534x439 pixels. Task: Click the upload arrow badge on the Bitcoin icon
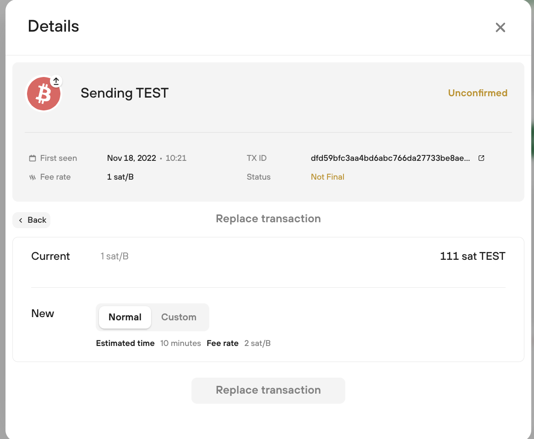56,81
